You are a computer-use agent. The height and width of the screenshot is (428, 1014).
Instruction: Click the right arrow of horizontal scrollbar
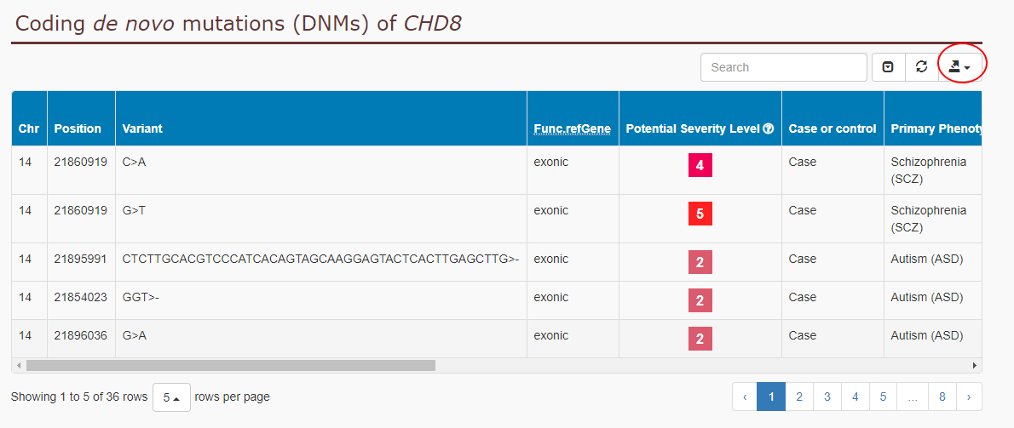[x=975, y=365]
